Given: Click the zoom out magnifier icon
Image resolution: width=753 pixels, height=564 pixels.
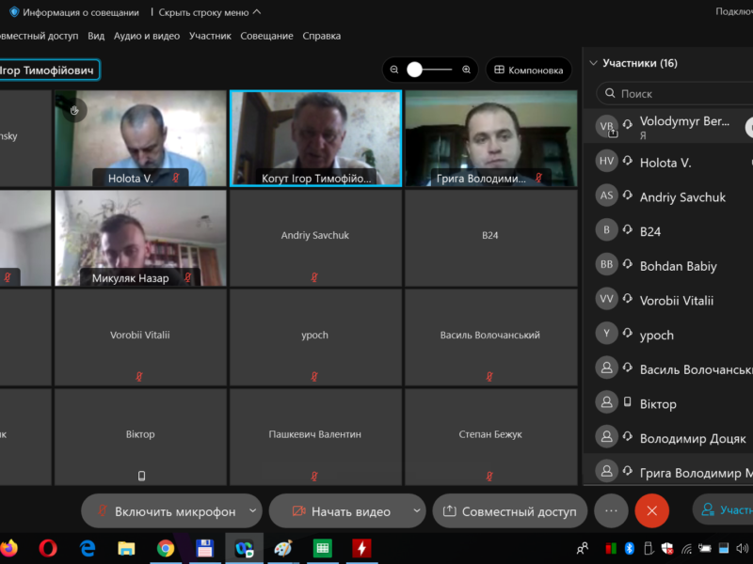Looking at the screenshot, I should click(394, 70).
